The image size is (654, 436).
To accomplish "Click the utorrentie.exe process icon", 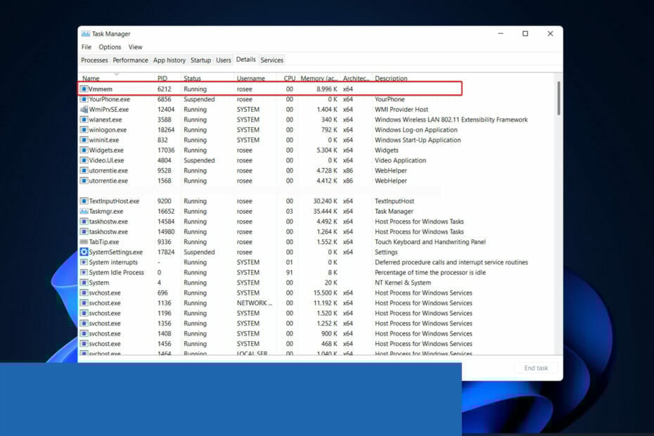I will tap(83, 170).
